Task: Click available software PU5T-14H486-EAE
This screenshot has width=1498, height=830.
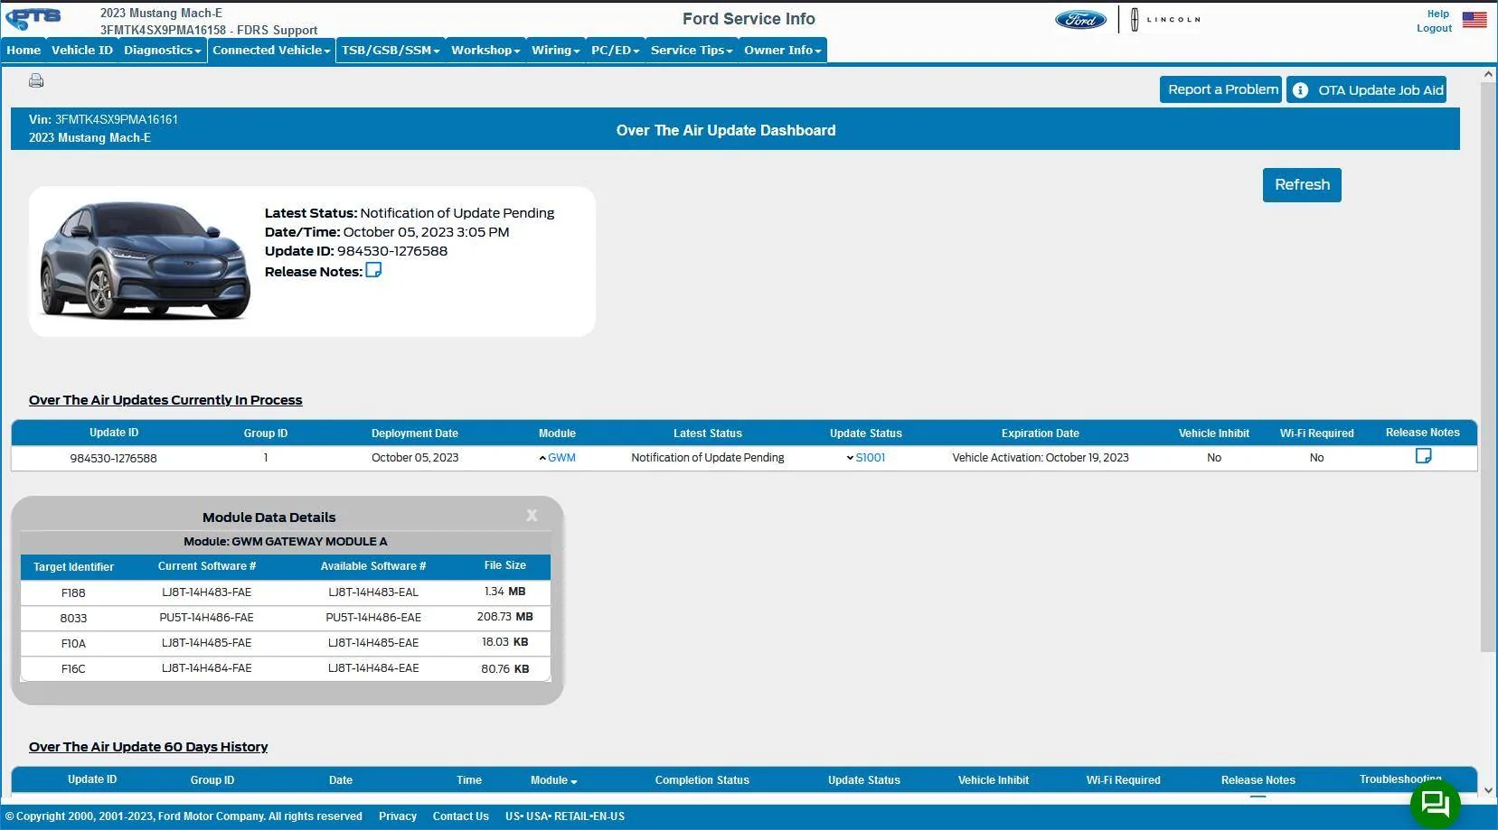Action: coord(373,618)
